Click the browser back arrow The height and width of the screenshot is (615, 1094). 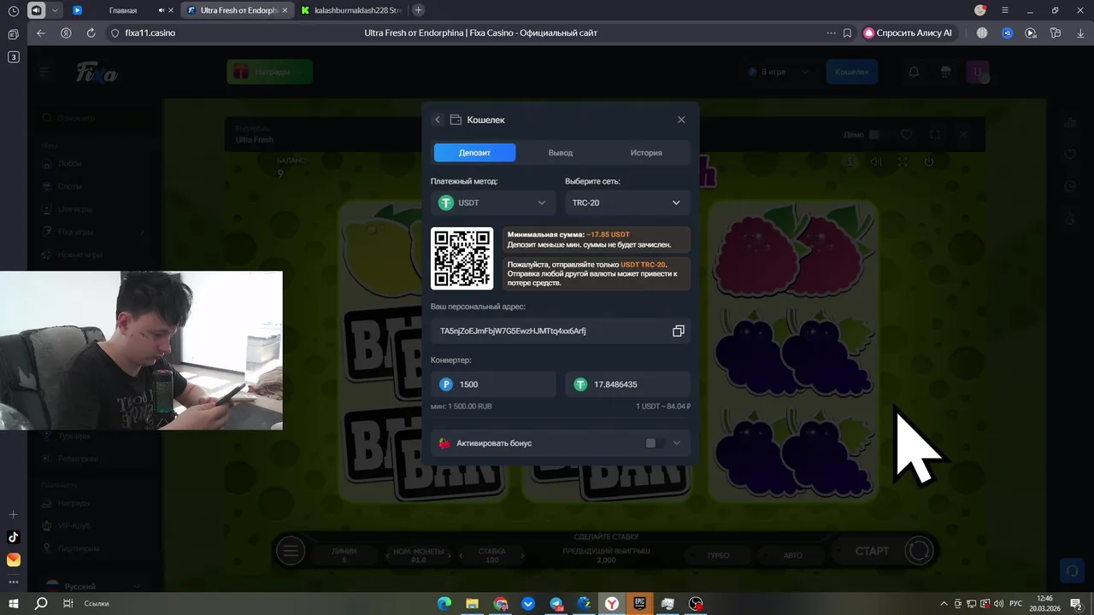click(41, 32)
